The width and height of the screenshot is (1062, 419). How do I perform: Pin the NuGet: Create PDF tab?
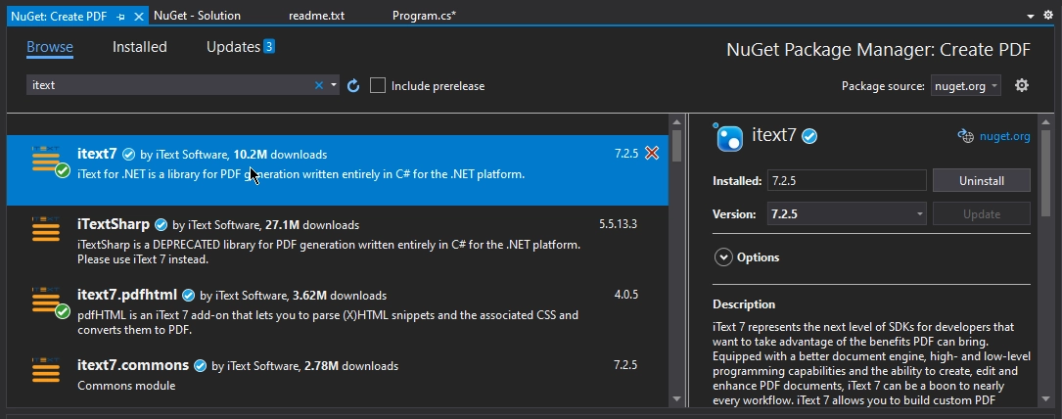pyautogui.click(x=120, y=17)
